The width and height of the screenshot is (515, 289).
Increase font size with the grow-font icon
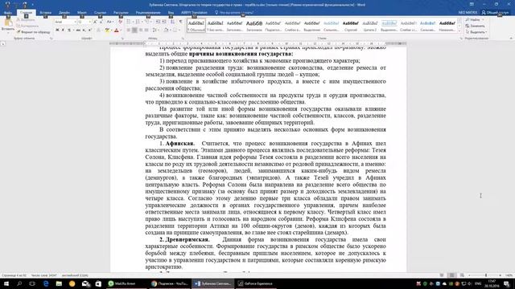[95, 22]
